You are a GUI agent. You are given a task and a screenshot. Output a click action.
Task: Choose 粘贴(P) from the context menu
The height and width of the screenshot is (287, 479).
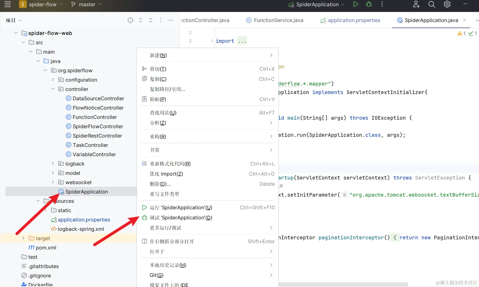[x=208, y=99]
